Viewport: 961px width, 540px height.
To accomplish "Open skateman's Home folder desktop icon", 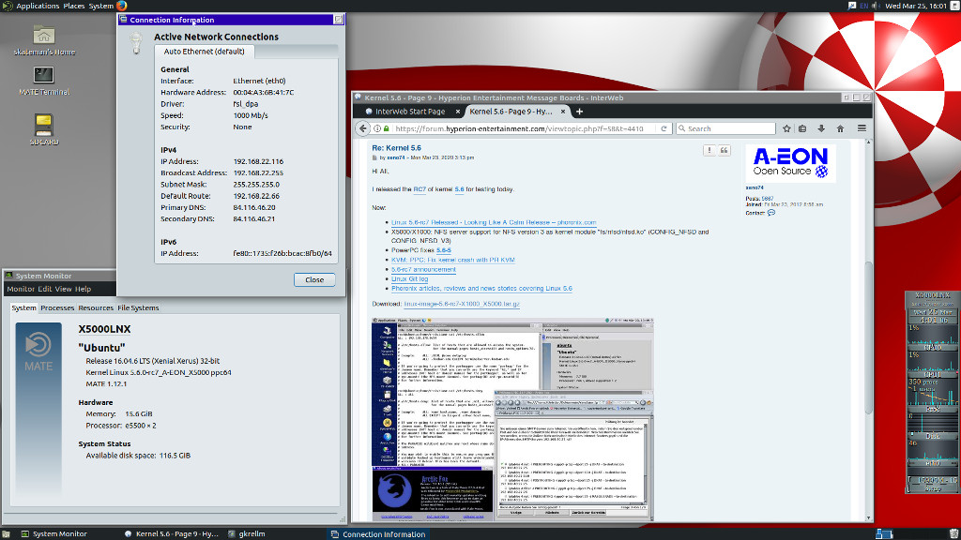I will click(x=43, y=40).
